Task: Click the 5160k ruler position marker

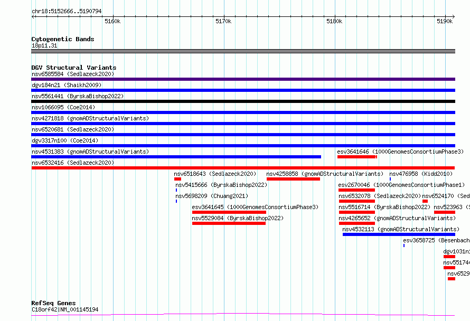Action: (112, 21)
